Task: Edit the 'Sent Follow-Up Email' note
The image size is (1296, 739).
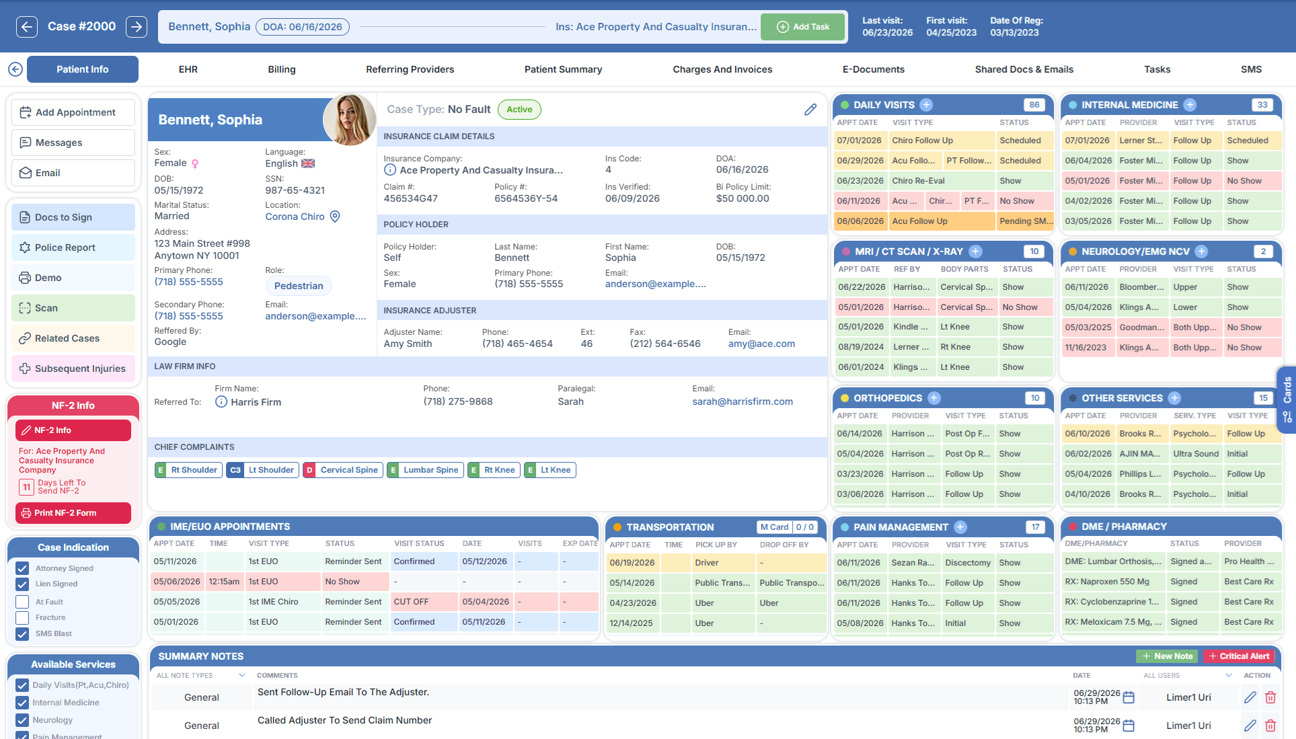Action: [1250, 697]
